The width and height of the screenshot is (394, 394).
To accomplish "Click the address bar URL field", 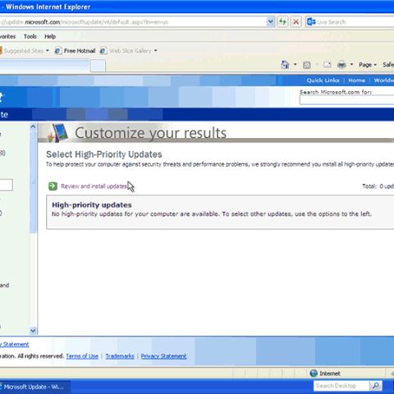I will coord(133,22).
